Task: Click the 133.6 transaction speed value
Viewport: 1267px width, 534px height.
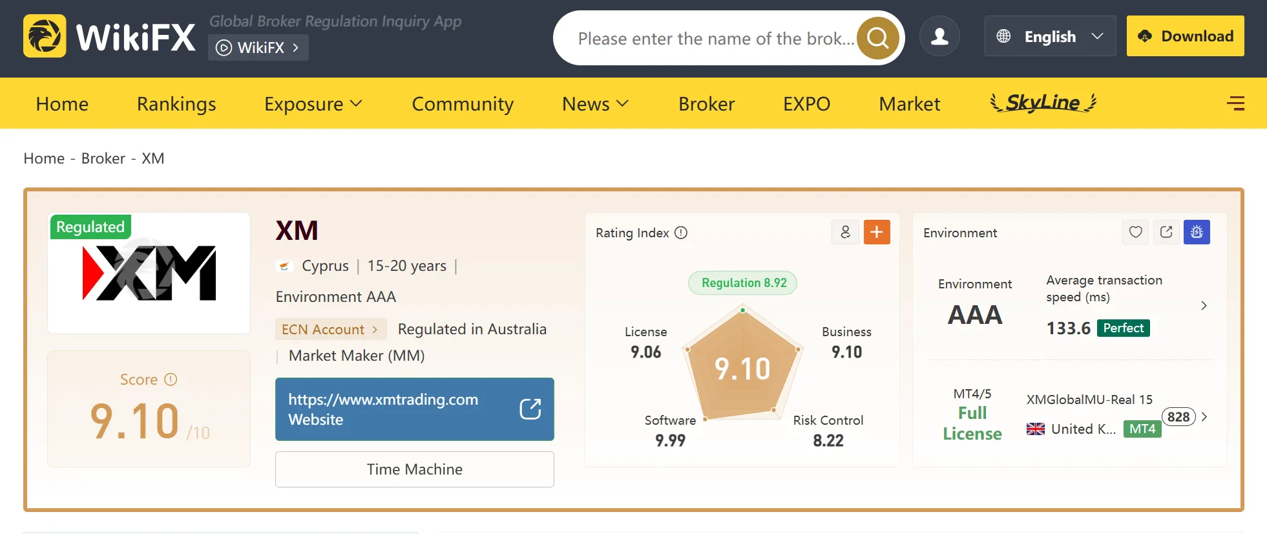Action: coord(1069,328)
